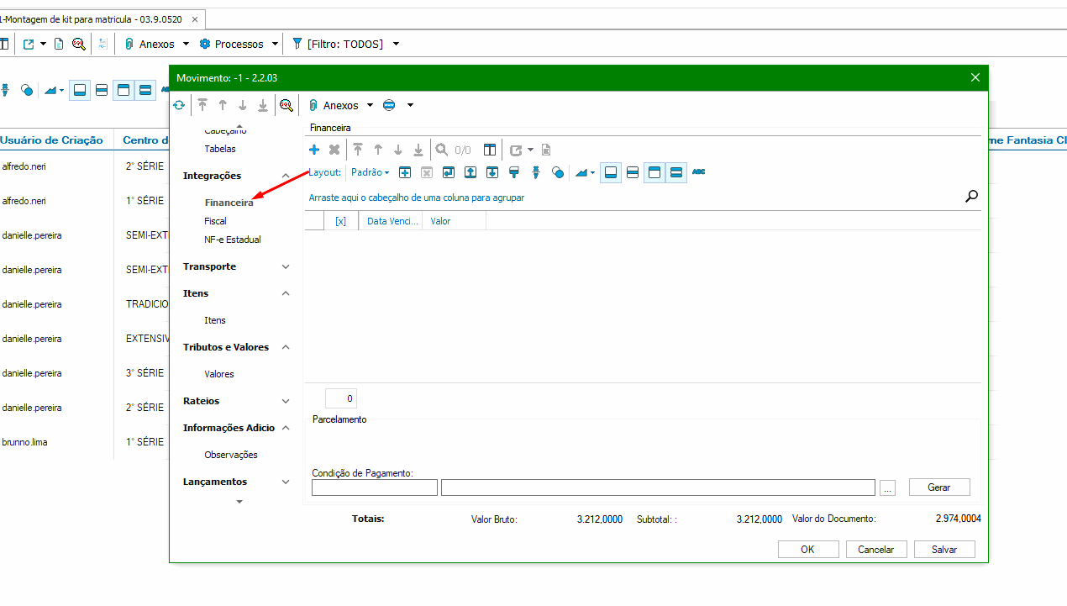
Task: Click the Condição de Pagamento code field
Action: [x=374, y=487]
